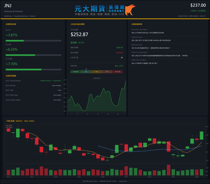Open the Simply Wall St (JNJ) news headline
The width and height of the screenshot is (210, 184).
click(x=160, y=56)
